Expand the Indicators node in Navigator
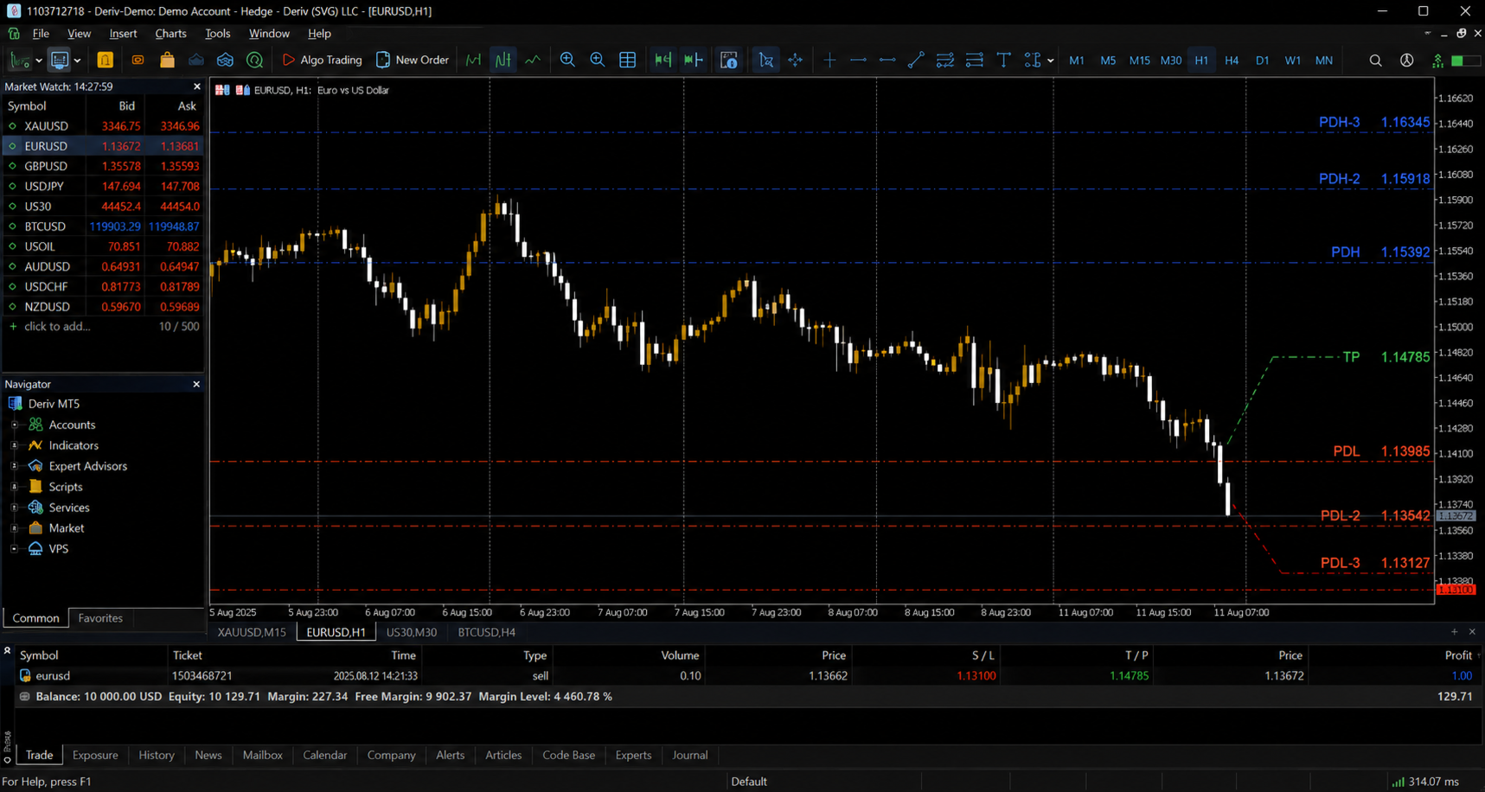 [15, 445]
